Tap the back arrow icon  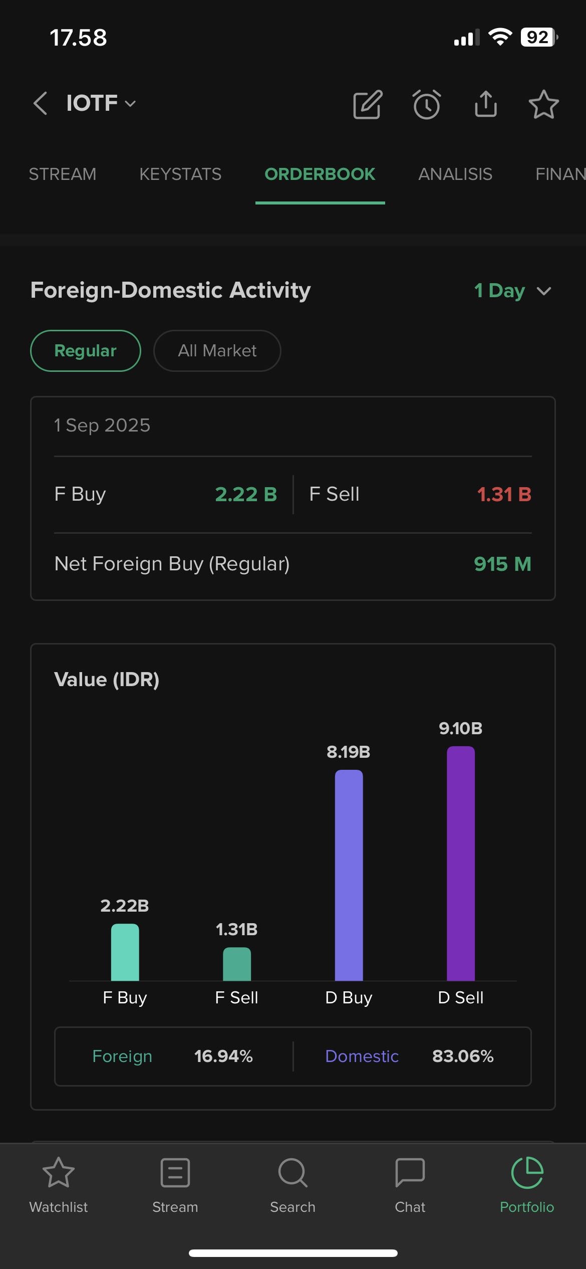coord(40,104)
